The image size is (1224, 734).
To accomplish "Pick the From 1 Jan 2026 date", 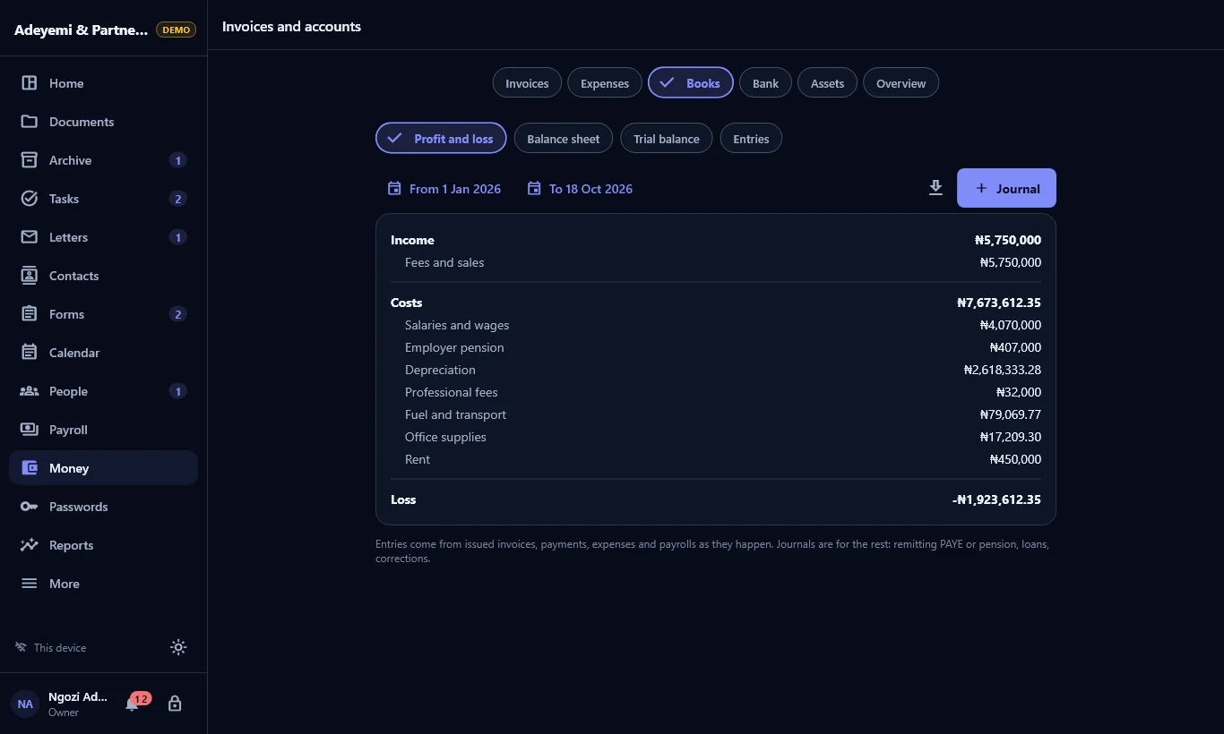I will click(444, 189).
